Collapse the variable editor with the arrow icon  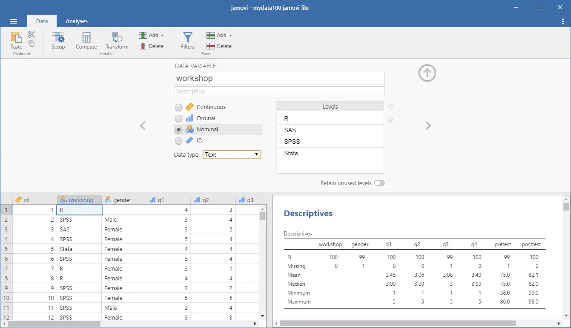[427, 73]
